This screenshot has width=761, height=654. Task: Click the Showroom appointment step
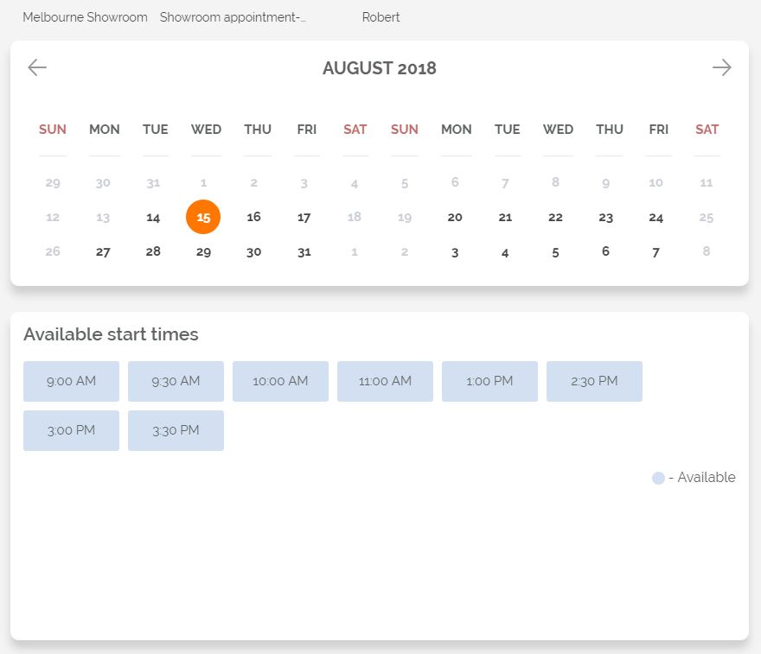pos(233,17)
